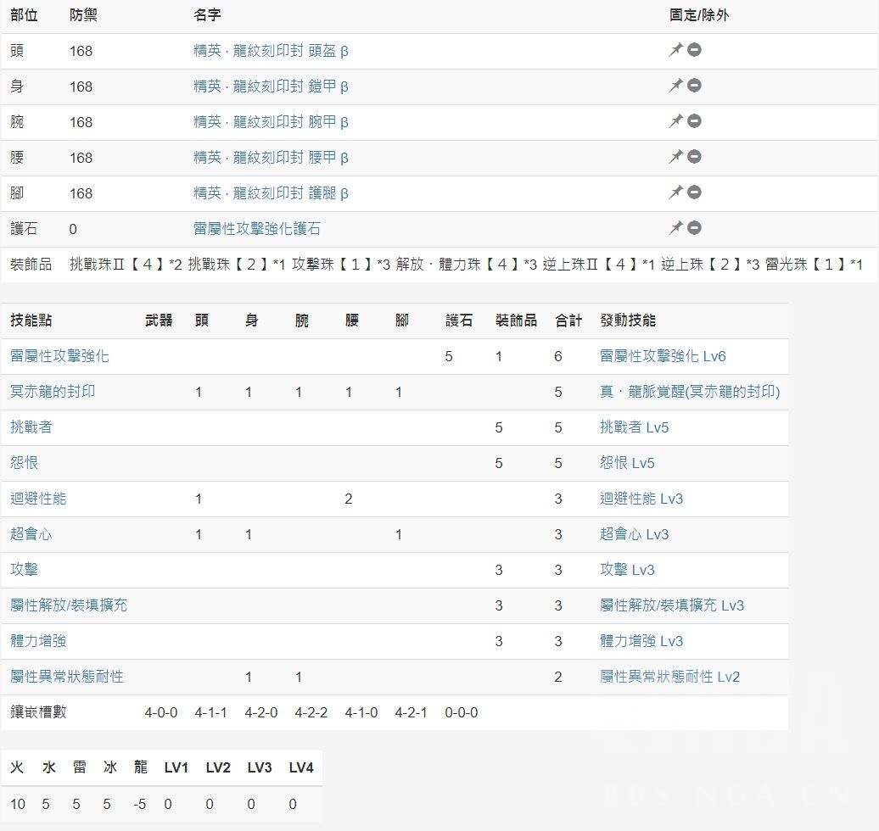The image size is (879, 831).
Task: Pin the 護腿 β leg armor piece
Action: [676, 193]
